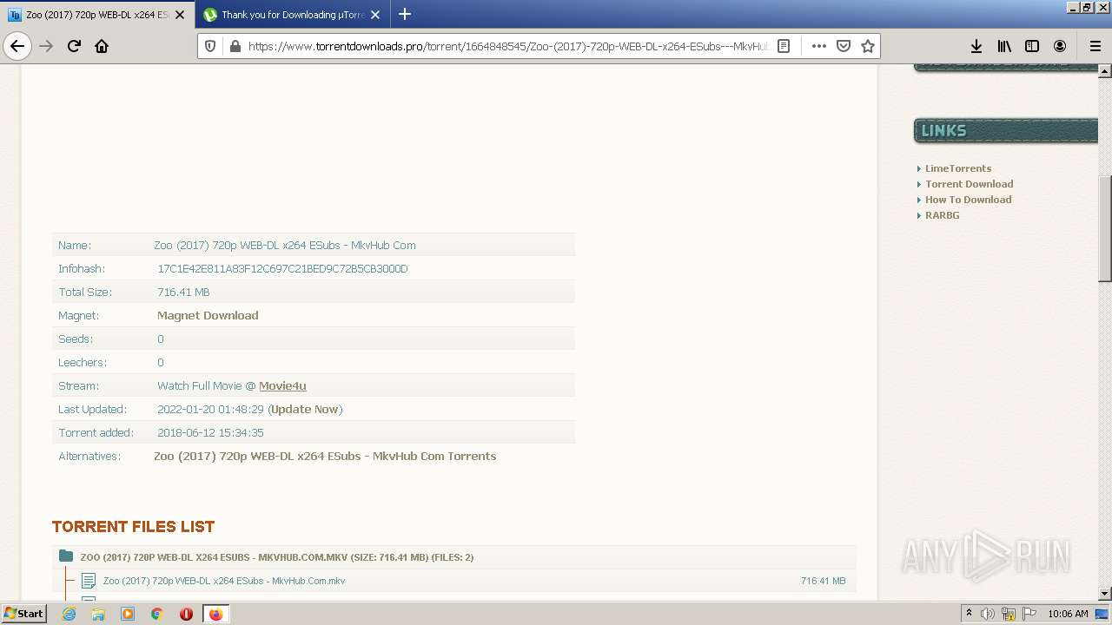This screenshot has width=1112, height=625.
Task: Open tracking protection shield info
Action: point(210,46)
